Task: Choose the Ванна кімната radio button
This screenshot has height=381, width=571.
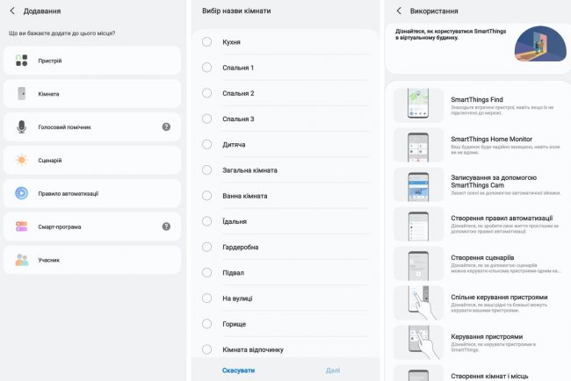Action: coord(207,196)
